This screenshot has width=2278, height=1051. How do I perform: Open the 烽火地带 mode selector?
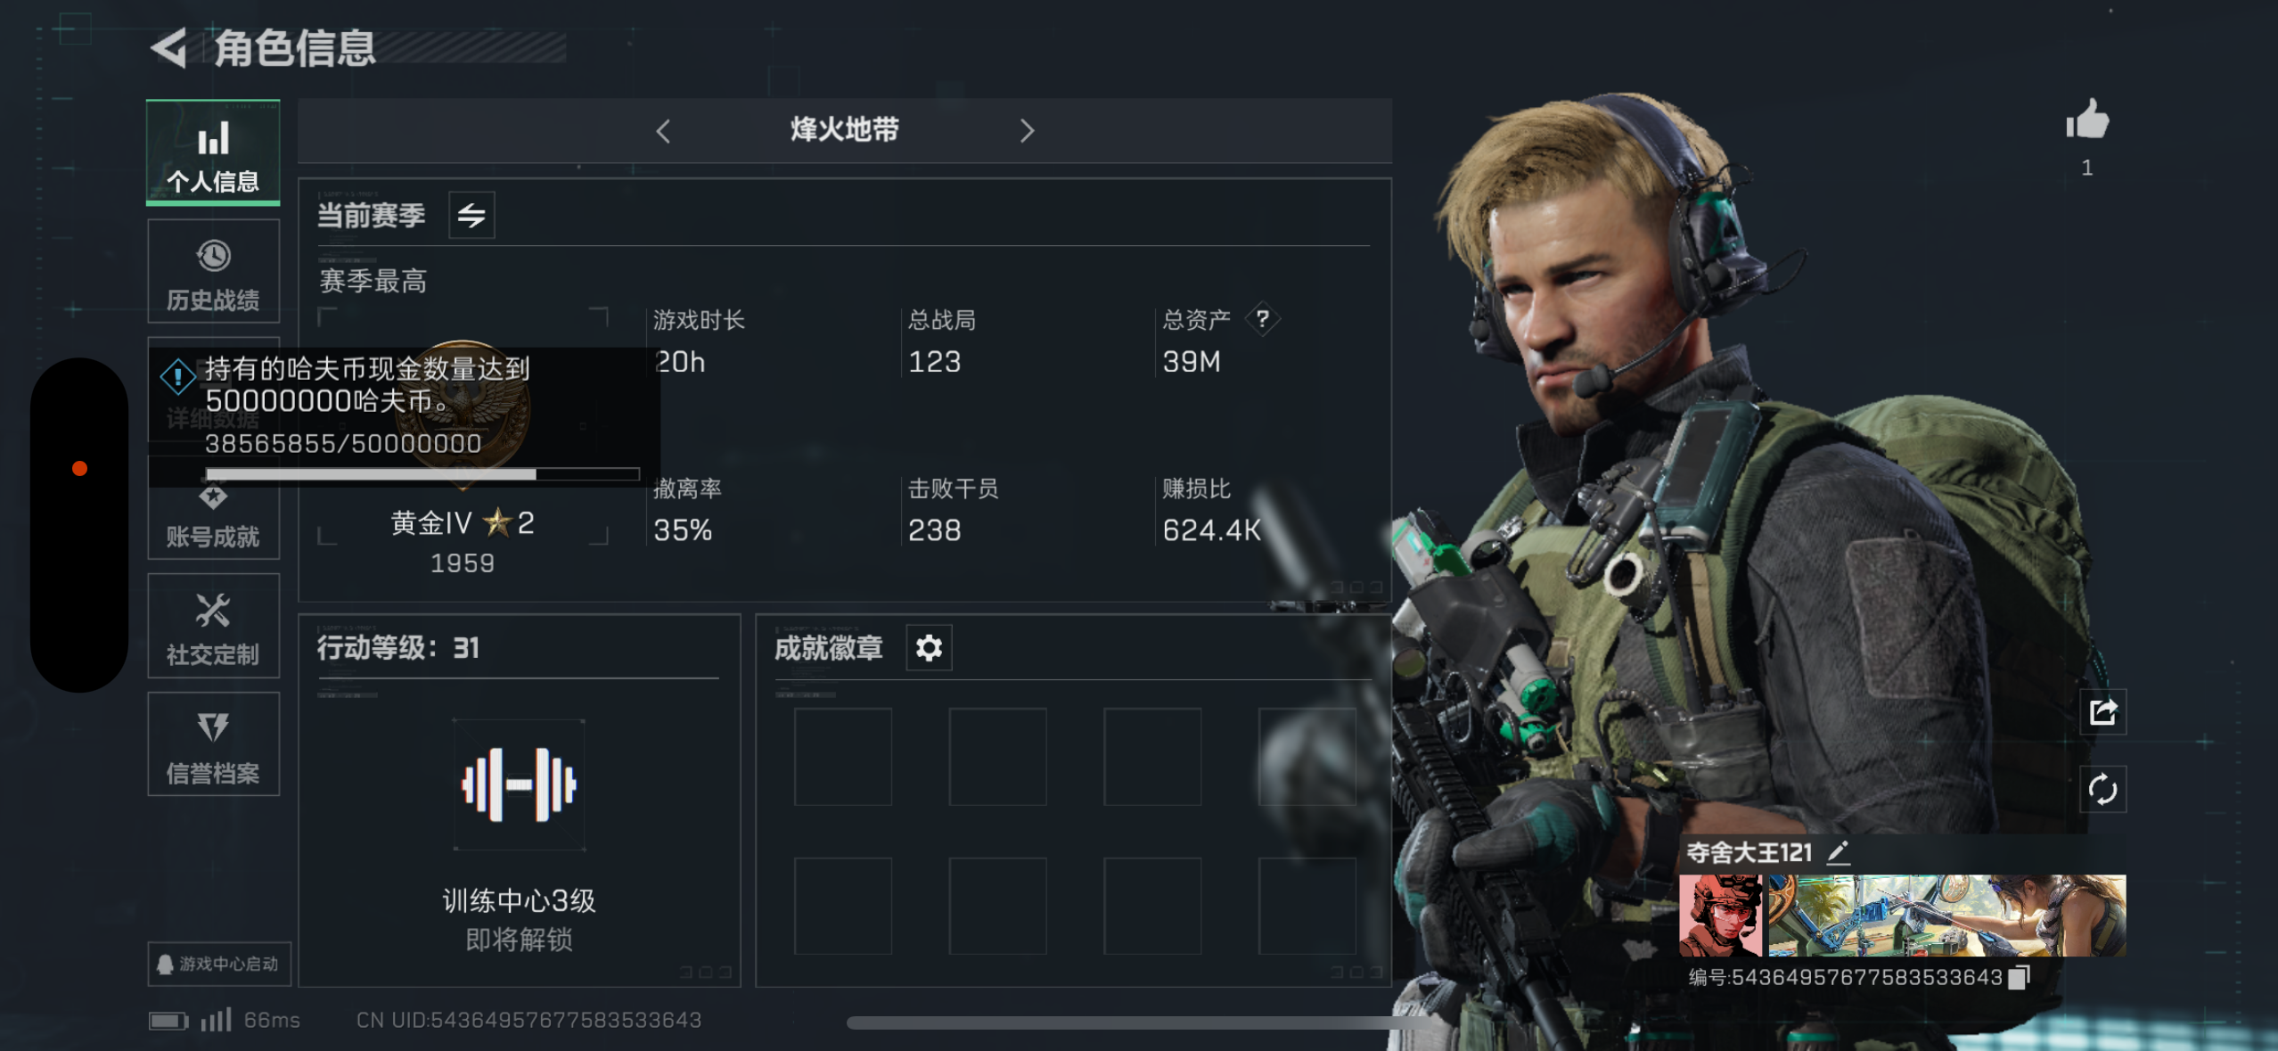coord(844,130)
